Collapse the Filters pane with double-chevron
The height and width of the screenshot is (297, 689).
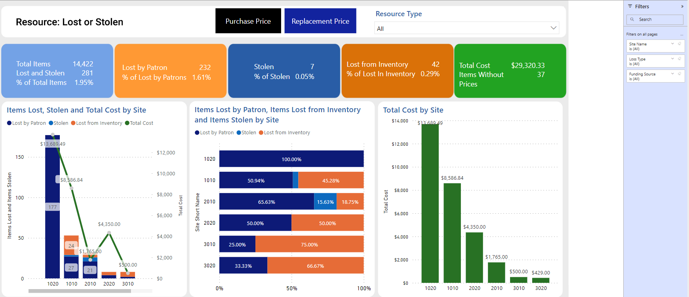[682, 6]
